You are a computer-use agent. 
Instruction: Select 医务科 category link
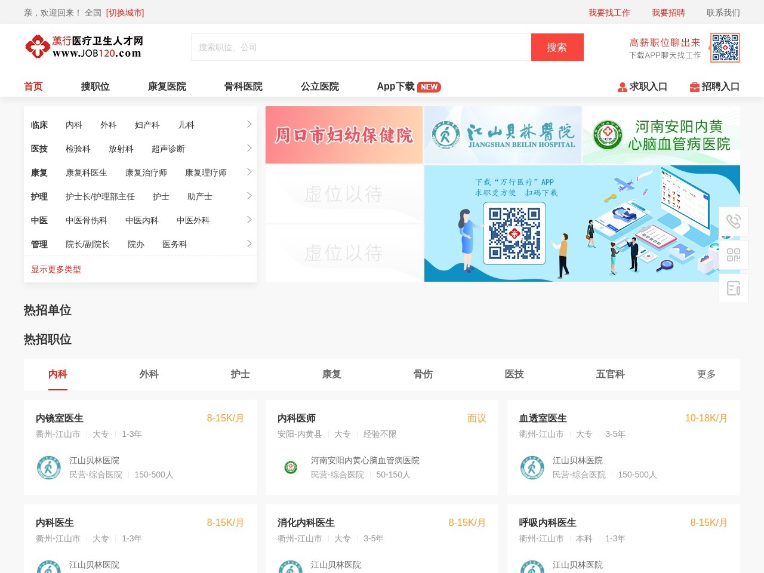point(175,244)
